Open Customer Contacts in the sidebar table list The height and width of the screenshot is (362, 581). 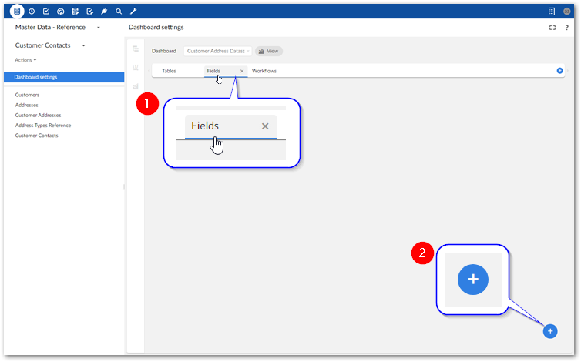point(37,136)
